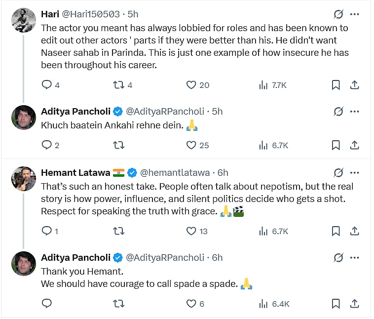374x319 pixels.
Task: Reply to Hemant Latawa's tweet
Action: coord(47,231)
